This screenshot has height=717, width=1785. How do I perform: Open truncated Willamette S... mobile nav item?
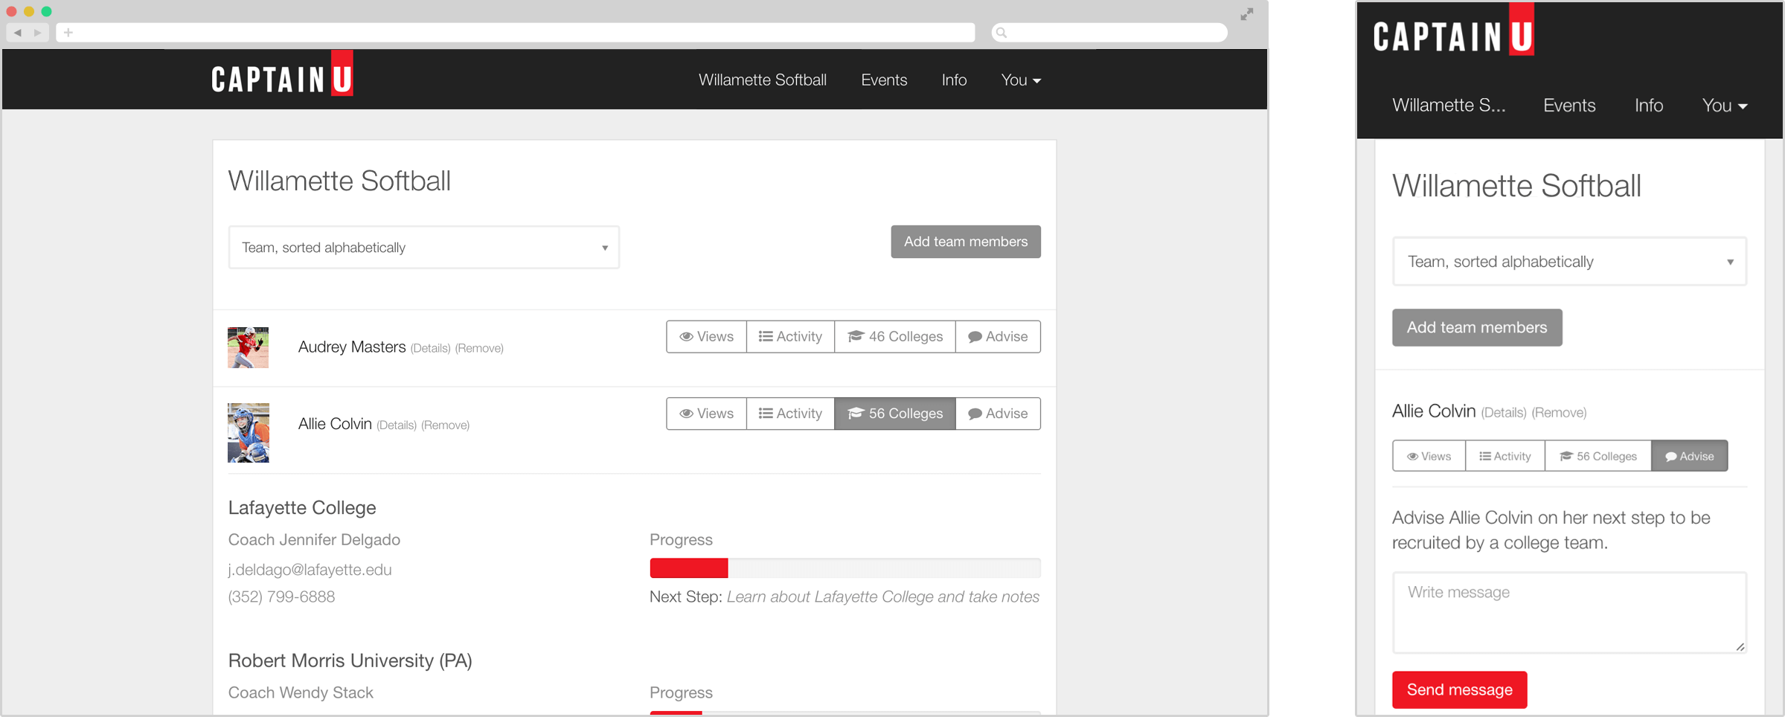tap(1449, 106)
